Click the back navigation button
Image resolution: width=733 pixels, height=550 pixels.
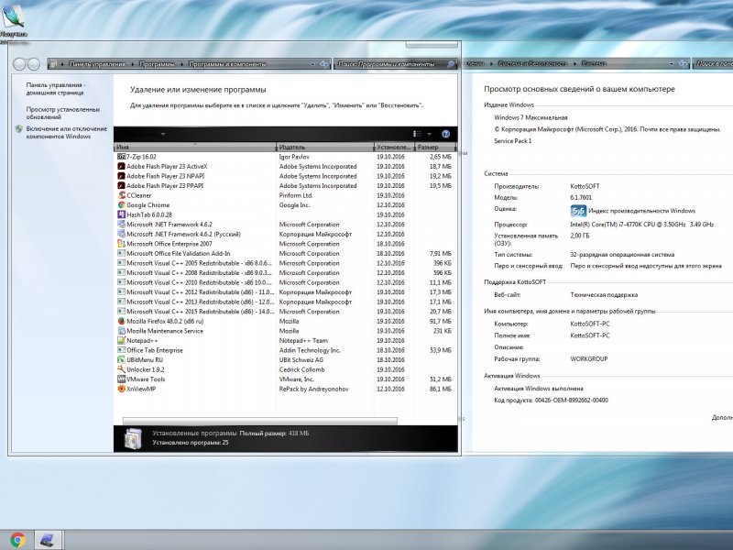click(x=19, y=64)
